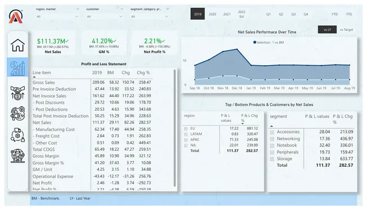Click the Dec 18 peak data point

[237, 49]
